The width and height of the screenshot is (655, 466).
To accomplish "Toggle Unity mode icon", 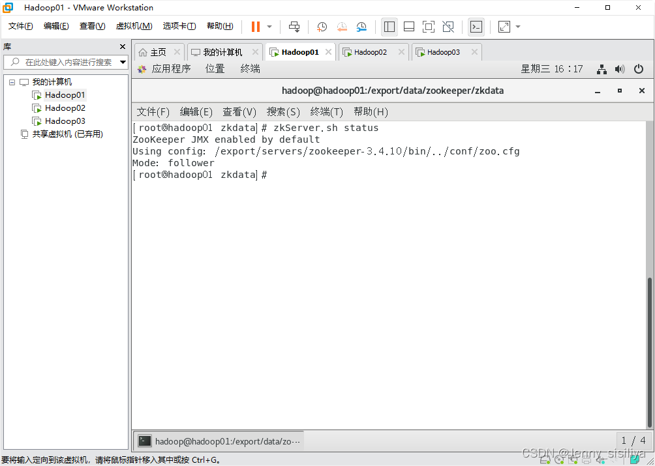I will click(x=448, y=27).
